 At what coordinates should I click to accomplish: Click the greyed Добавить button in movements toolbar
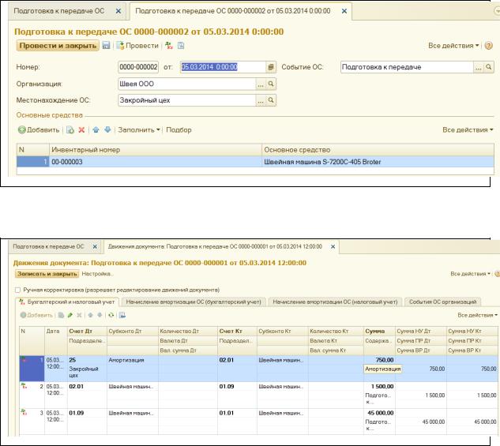tap(36, 315)
